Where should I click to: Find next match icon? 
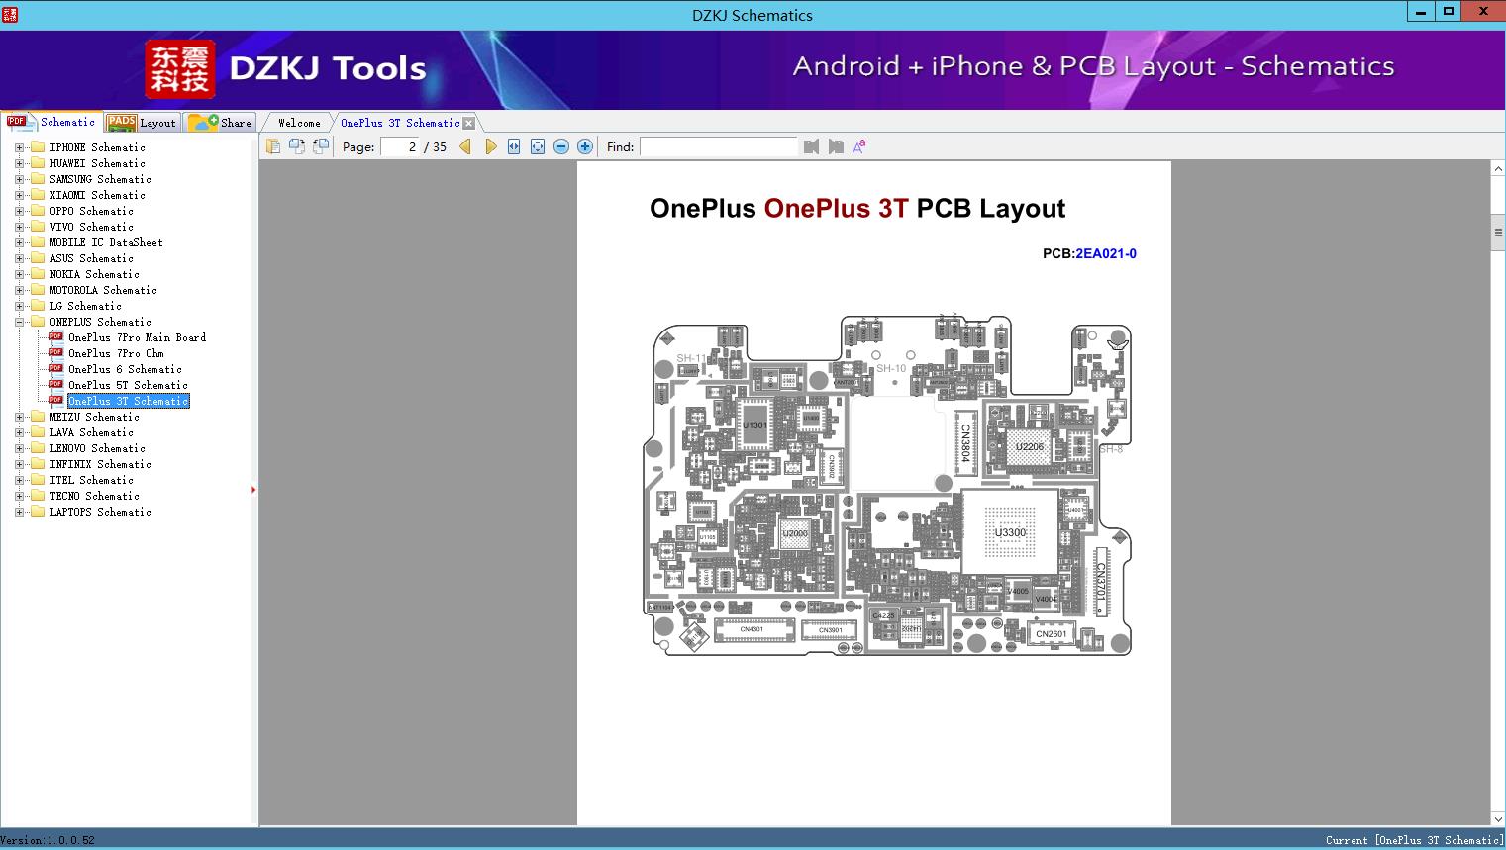836,146
